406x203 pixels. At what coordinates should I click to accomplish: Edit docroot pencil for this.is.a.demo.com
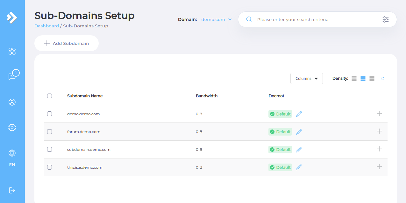299,167
